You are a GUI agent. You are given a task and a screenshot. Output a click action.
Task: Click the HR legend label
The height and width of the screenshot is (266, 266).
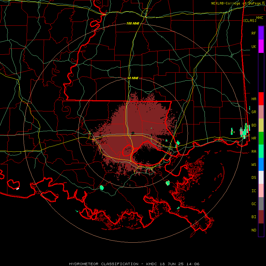tap(254, 138)
